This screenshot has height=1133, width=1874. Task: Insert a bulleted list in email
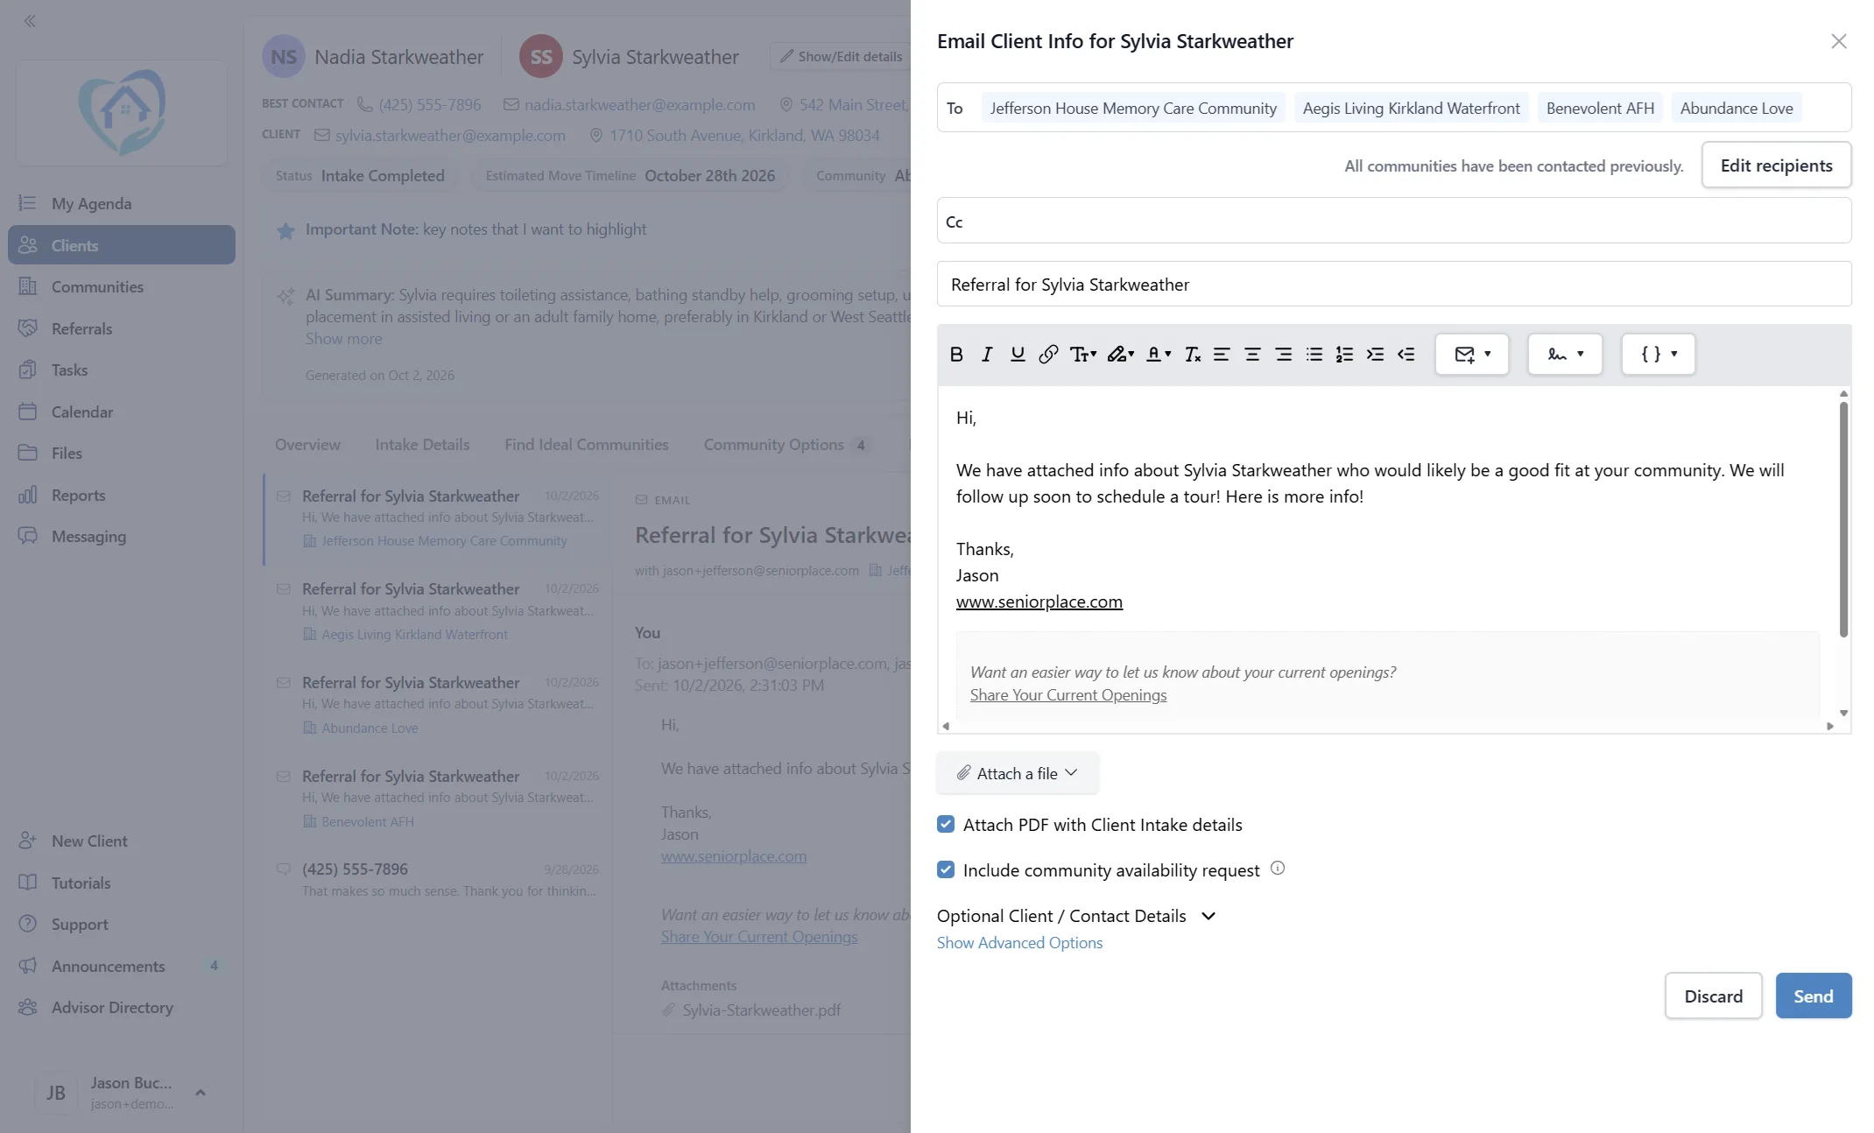coord(1314,355)
